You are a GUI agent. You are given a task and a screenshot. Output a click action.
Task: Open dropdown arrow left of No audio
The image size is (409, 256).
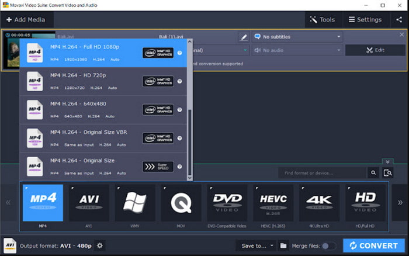[245, 50]
